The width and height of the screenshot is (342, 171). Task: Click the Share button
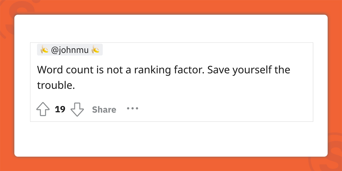click(104, 110)
